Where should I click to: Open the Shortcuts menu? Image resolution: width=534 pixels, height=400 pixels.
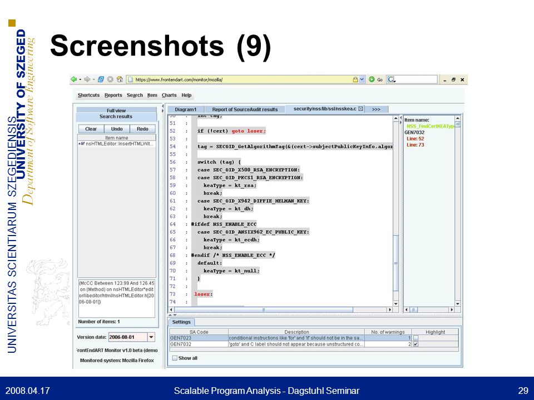[88, 95]
